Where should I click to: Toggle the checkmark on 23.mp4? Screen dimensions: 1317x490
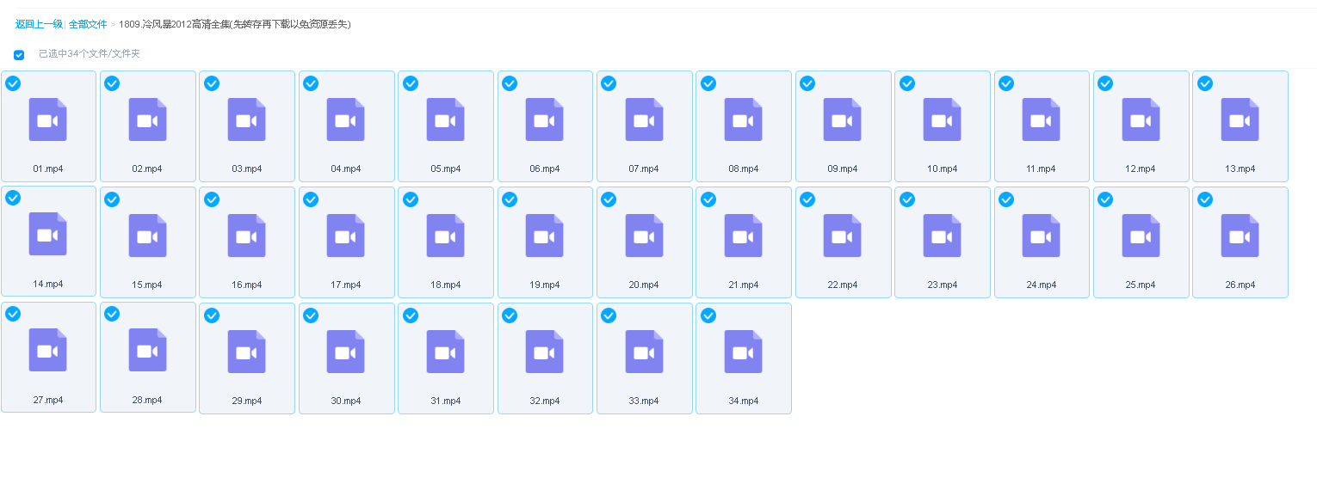[907, 199]
